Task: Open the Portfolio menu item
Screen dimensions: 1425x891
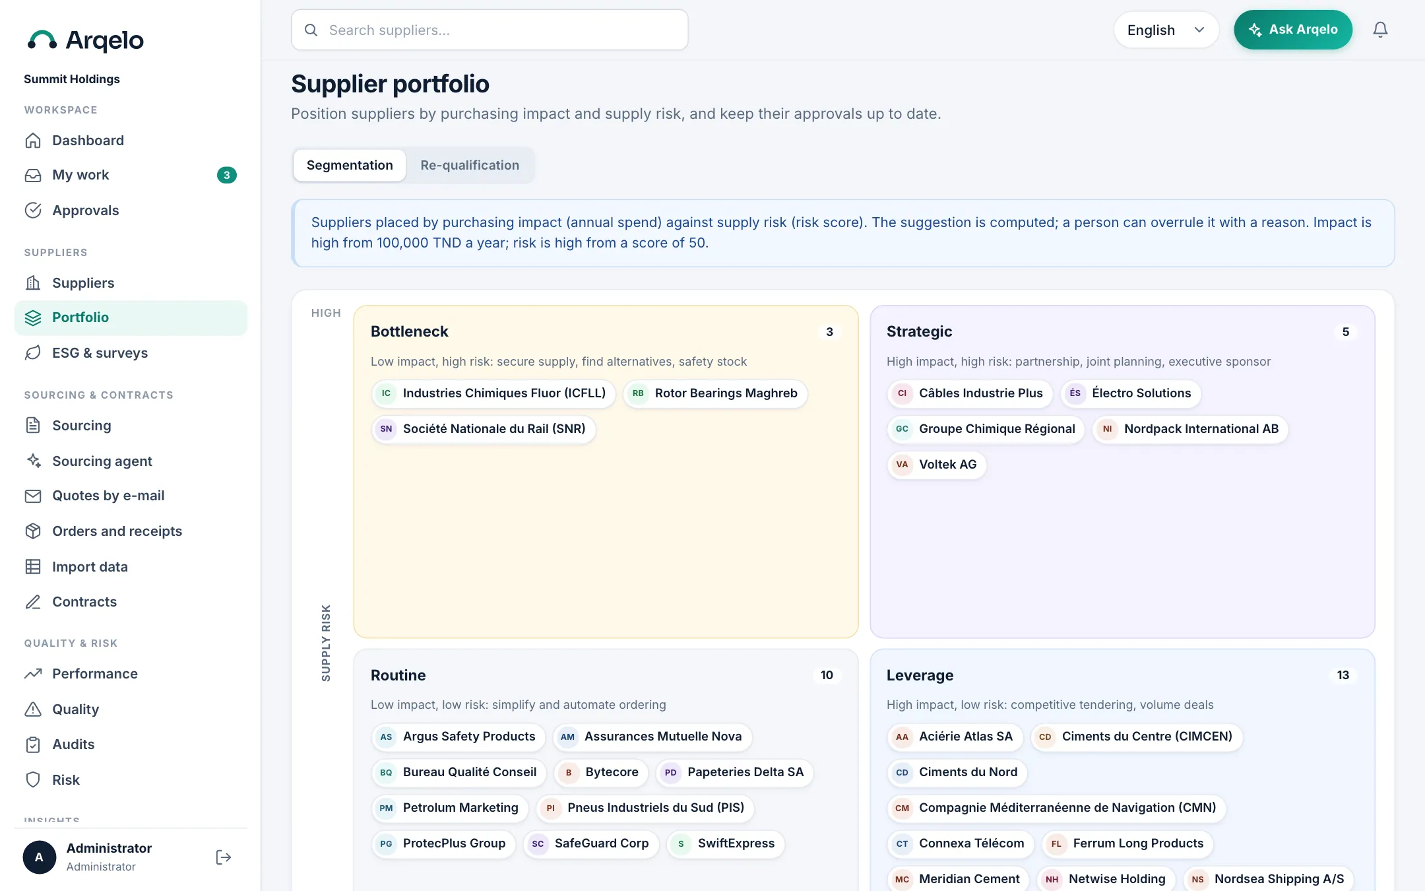Action: 131,317
